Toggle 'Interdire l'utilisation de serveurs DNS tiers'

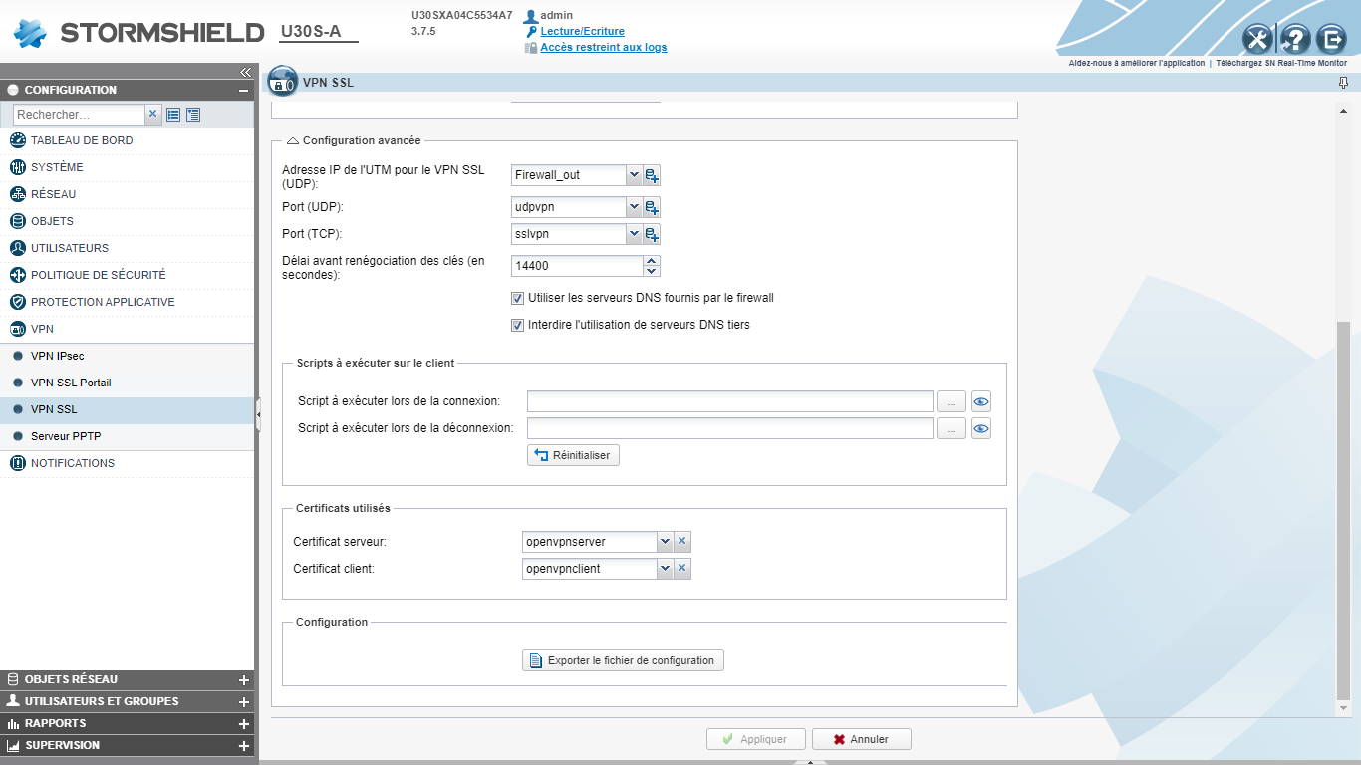coord(517,325)
